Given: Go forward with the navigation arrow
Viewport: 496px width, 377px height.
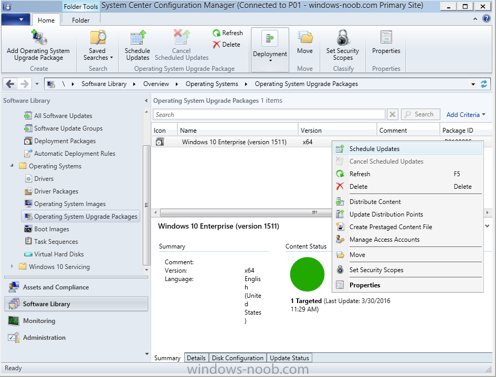Looking at the screenshot, I should tap(24, 84).
